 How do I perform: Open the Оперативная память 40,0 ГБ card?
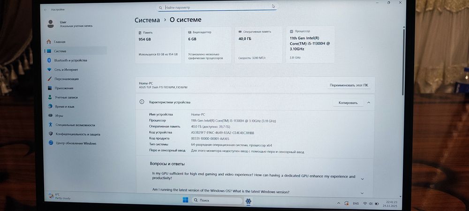click(258, 45)
